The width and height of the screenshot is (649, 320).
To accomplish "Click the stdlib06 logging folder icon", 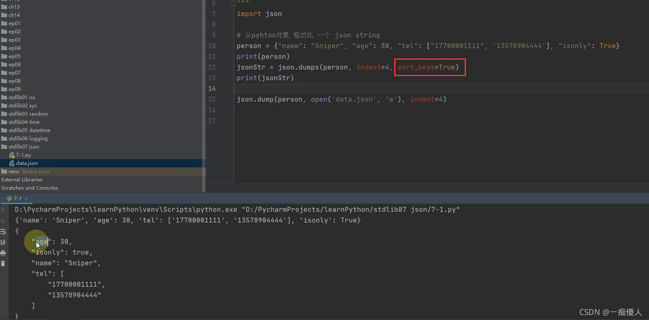I will 4,139.
